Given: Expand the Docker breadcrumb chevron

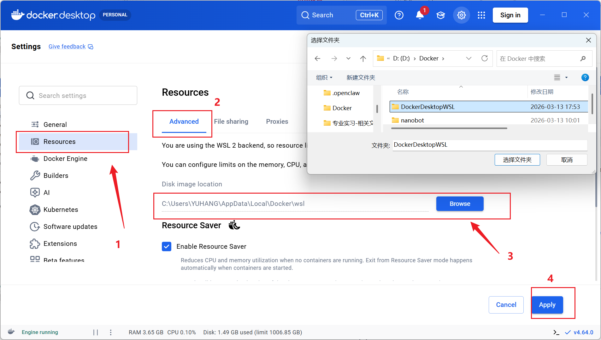Looking at the screenshot, I should 443,59.
